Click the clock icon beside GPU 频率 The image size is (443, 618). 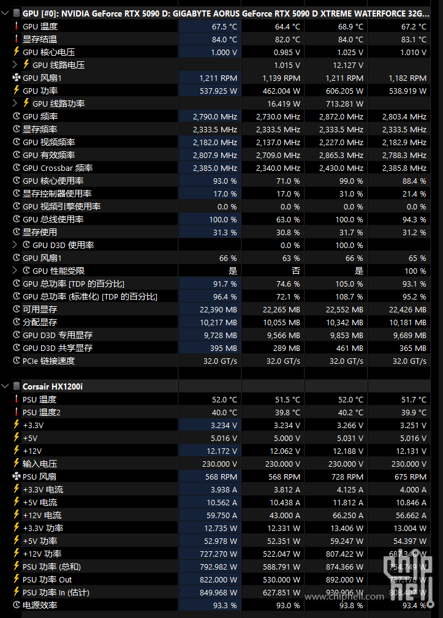16,116
